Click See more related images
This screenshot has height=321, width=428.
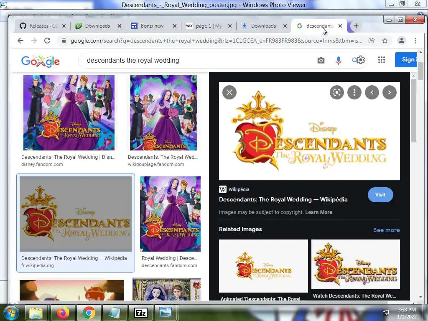387,230
